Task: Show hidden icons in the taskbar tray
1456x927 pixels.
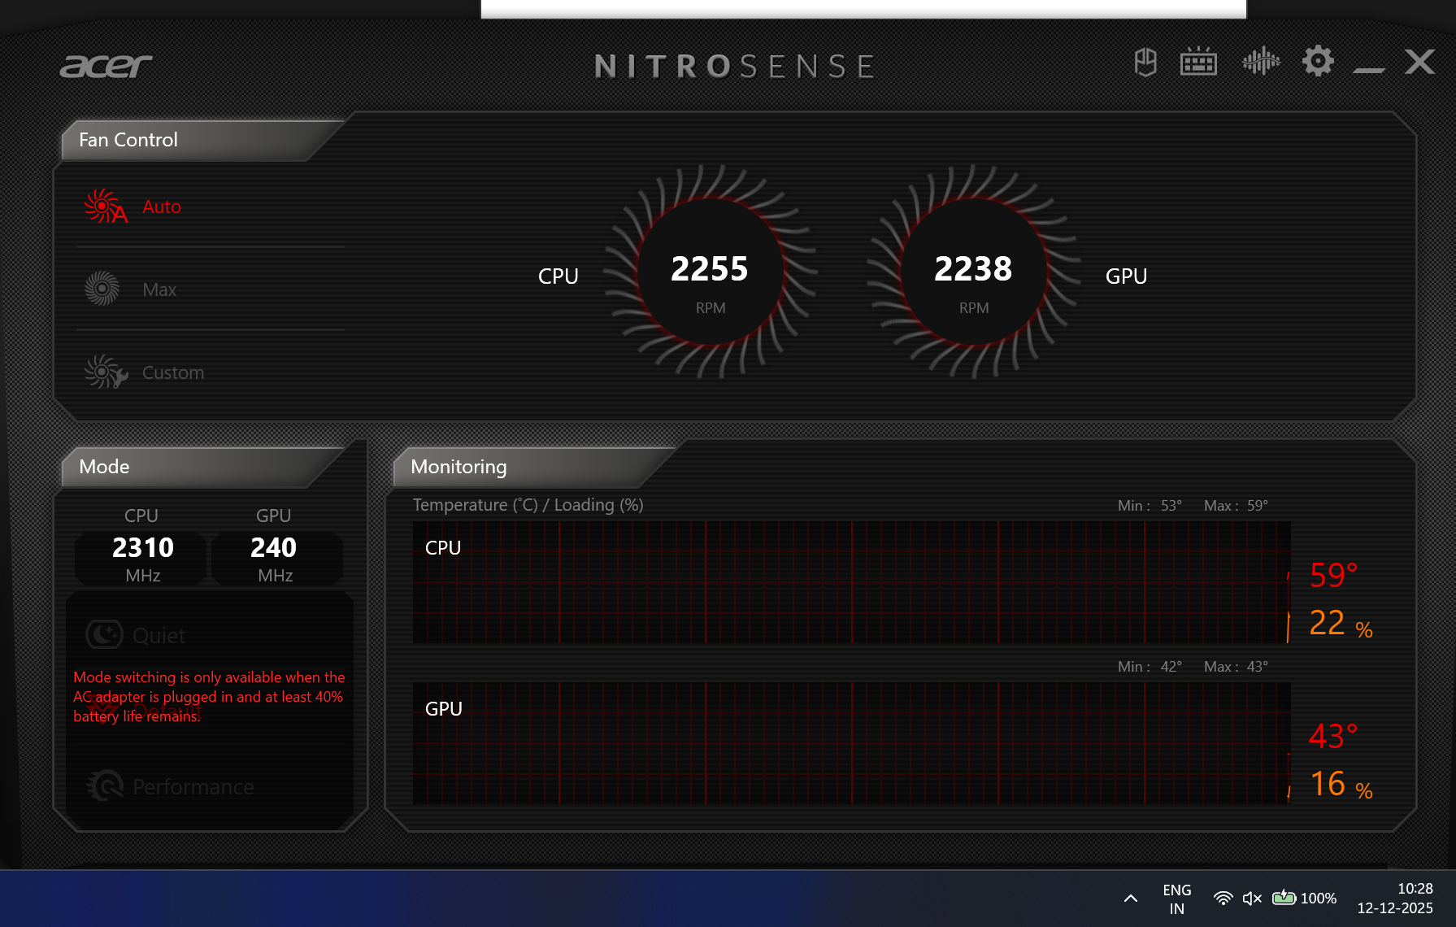Action: 1131,899
